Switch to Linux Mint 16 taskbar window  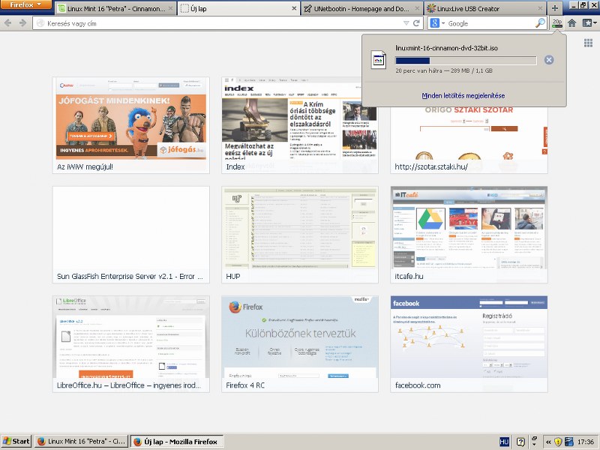pos(82,441)
